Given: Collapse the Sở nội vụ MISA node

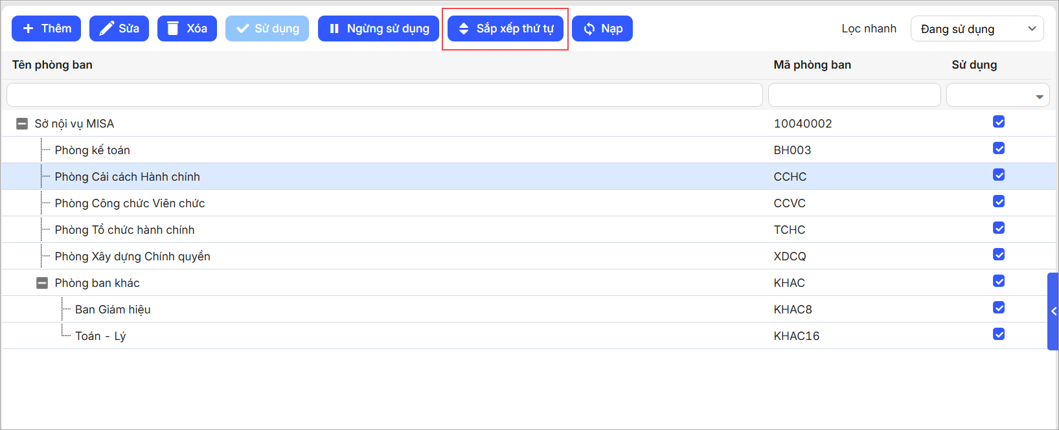Looking at the screenshot, I should pyautogui.click(x=22, y=124).
